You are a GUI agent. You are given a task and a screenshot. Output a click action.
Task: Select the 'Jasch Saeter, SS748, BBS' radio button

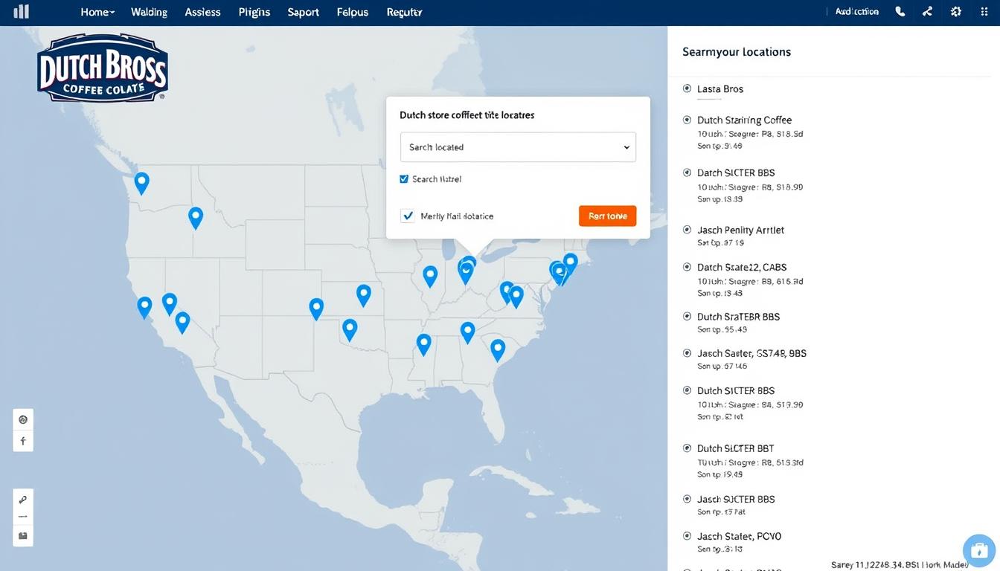click(687, 353)
